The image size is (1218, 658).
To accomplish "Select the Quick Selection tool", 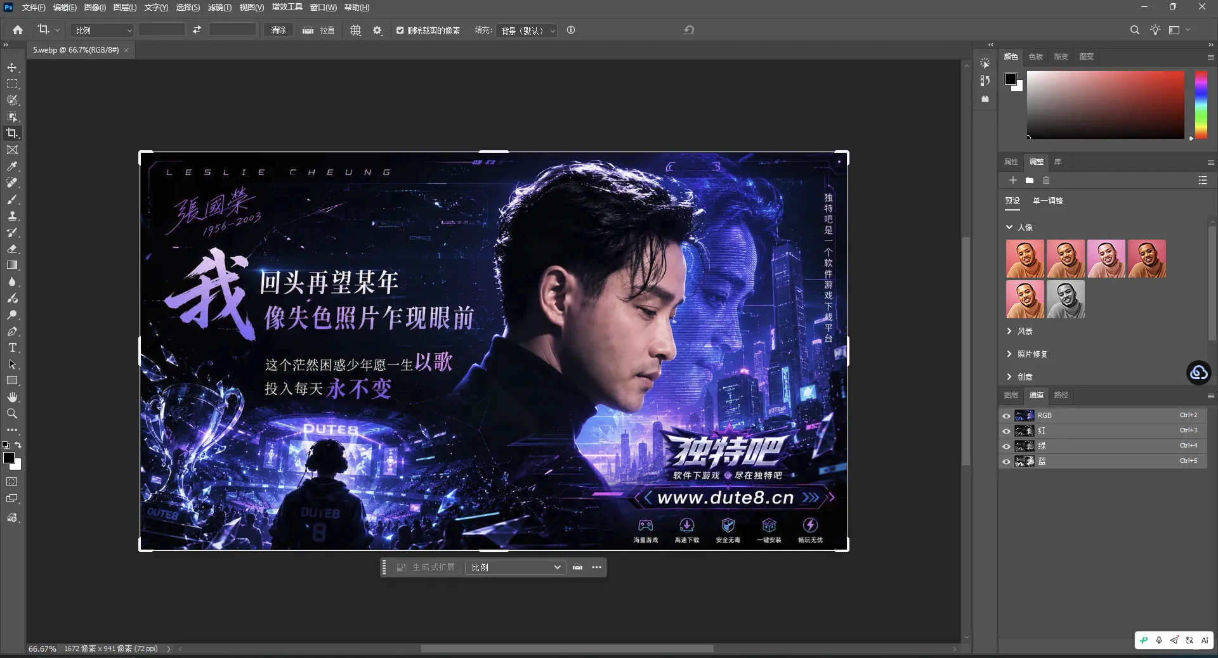I will coord(12,100).
